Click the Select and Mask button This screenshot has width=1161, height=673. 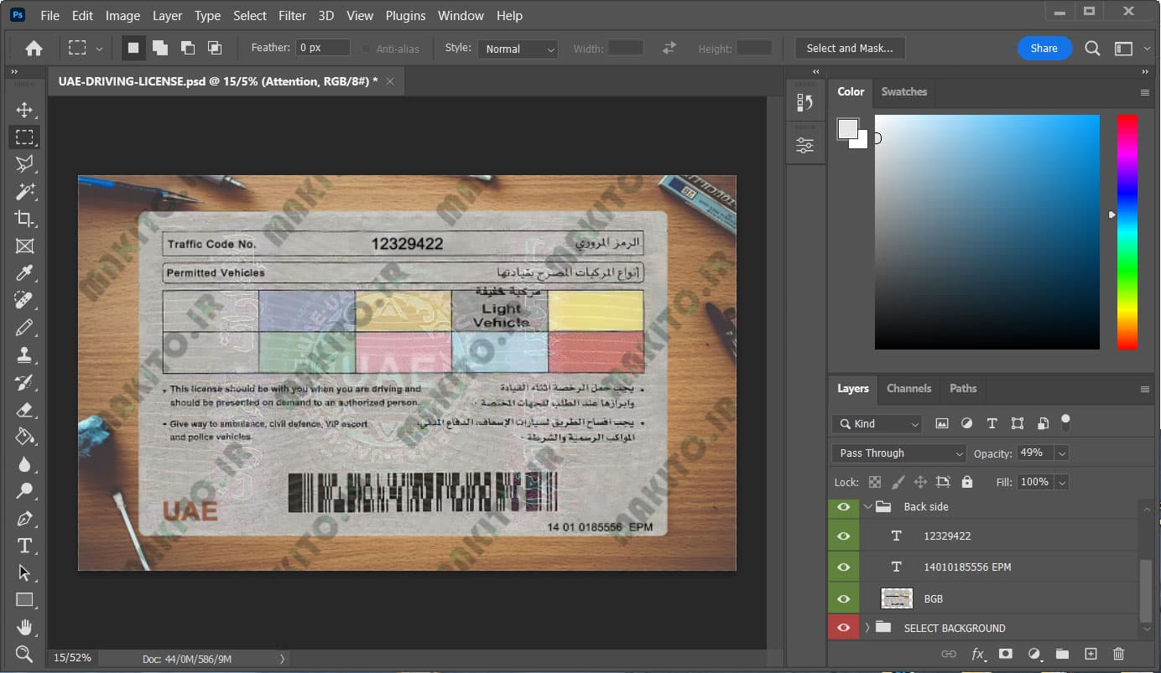[x=850, y=49]
